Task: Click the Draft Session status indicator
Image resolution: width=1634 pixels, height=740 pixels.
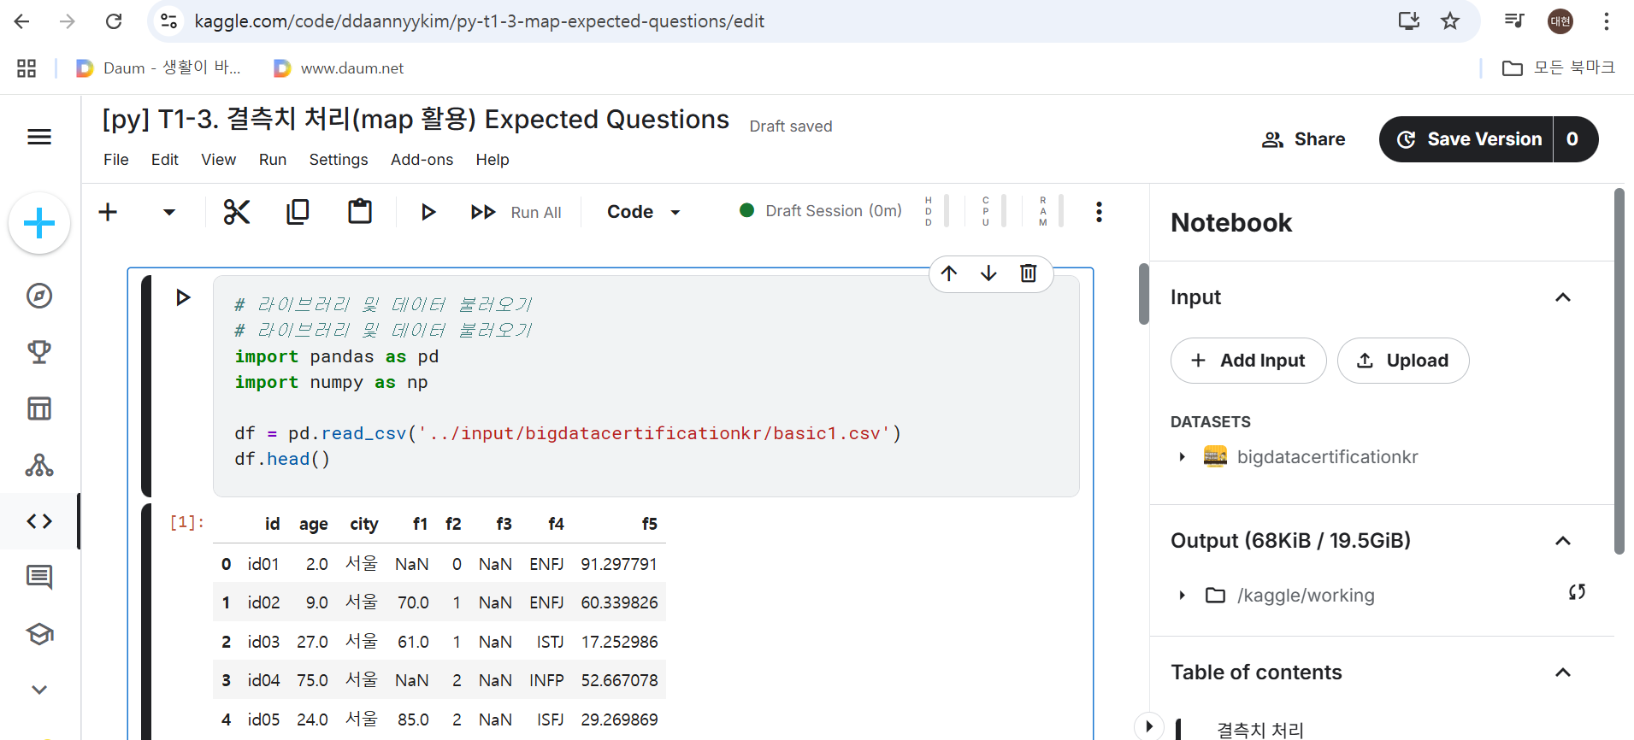Action: (821, 211)
